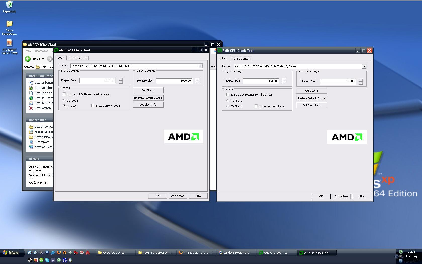Image resolution: width=422 pixels, height=264 pixels.
Task: Select 3D Clocks in left Clock Tool window
Action: 64,106
